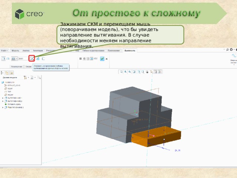Image resolution: width=237 pixels, height=178 pixels.
Task: Click the refit view icon
Action: pyautogui.click(x=121, y=72)
